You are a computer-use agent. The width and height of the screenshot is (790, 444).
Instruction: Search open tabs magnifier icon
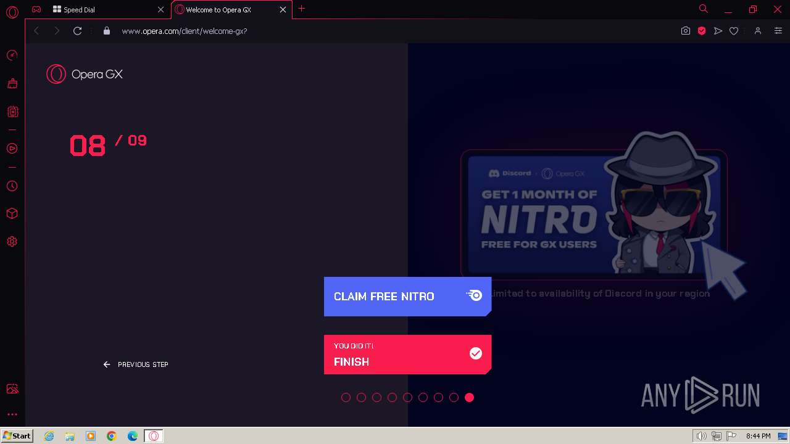tap(703, 9)
